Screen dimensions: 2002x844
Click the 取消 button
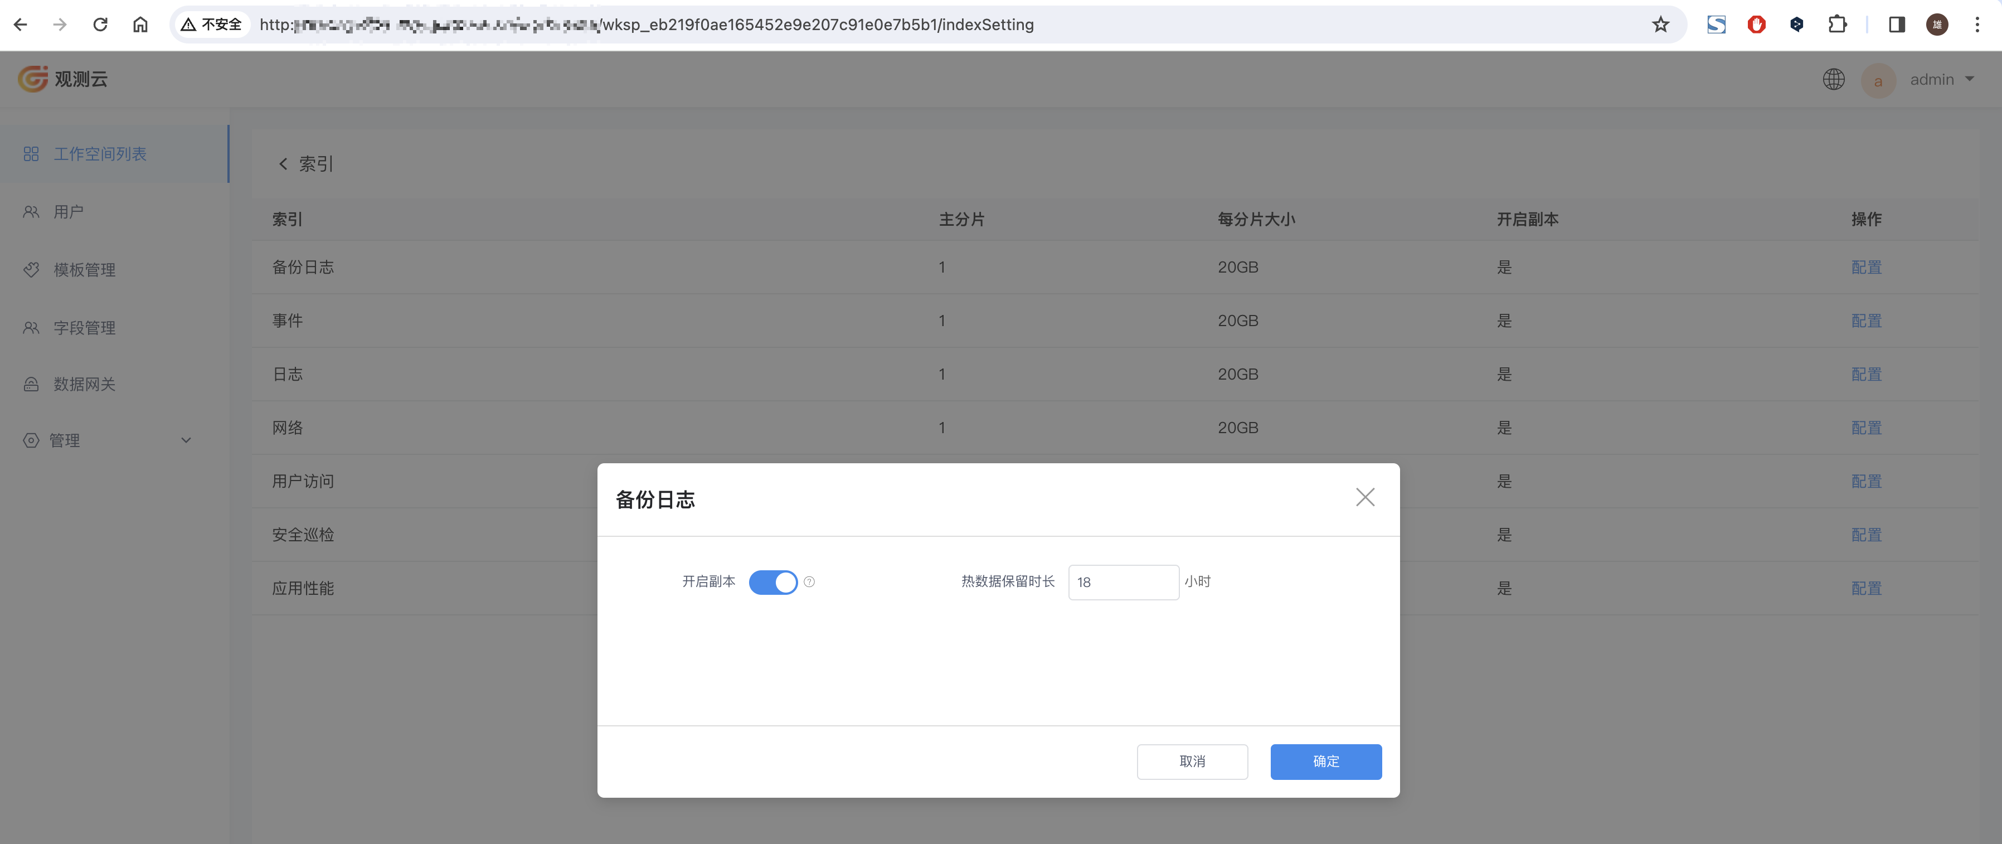(1192, 761)
